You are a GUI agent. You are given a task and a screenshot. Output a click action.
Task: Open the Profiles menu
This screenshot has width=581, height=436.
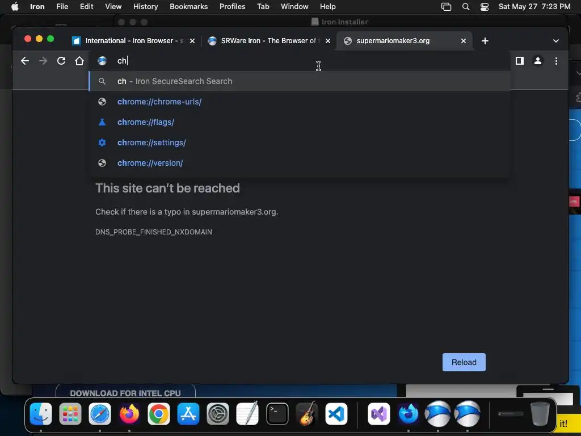(x=232, y=7)
